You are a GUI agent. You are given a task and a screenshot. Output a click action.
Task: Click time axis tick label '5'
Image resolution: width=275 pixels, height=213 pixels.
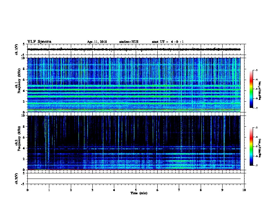point(136,190)
